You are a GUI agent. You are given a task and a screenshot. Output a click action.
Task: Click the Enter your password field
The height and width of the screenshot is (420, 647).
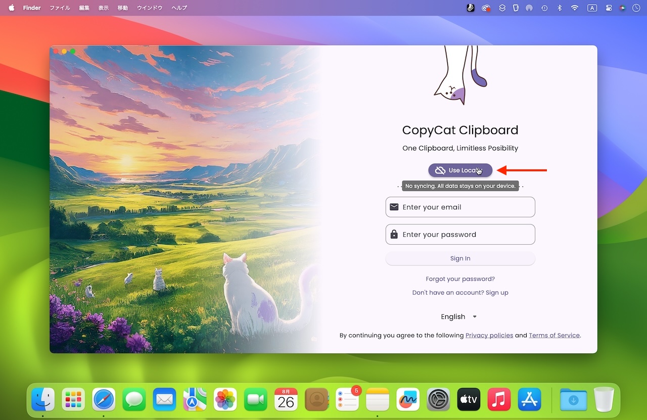tap(460, 235)
